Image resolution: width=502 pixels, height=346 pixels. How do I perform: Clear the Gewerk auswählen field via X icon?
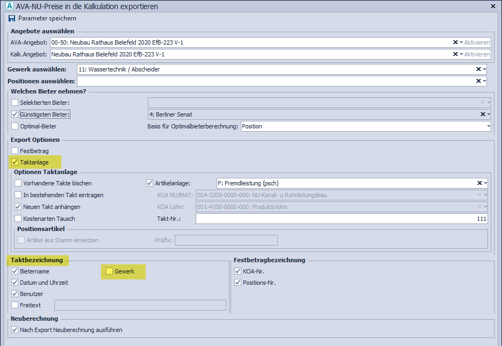[x=478, y=69]
